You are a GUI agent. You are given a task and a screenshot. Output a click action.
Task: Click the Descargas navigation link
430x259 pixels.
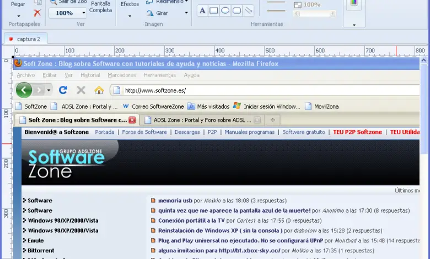point(187,132)
